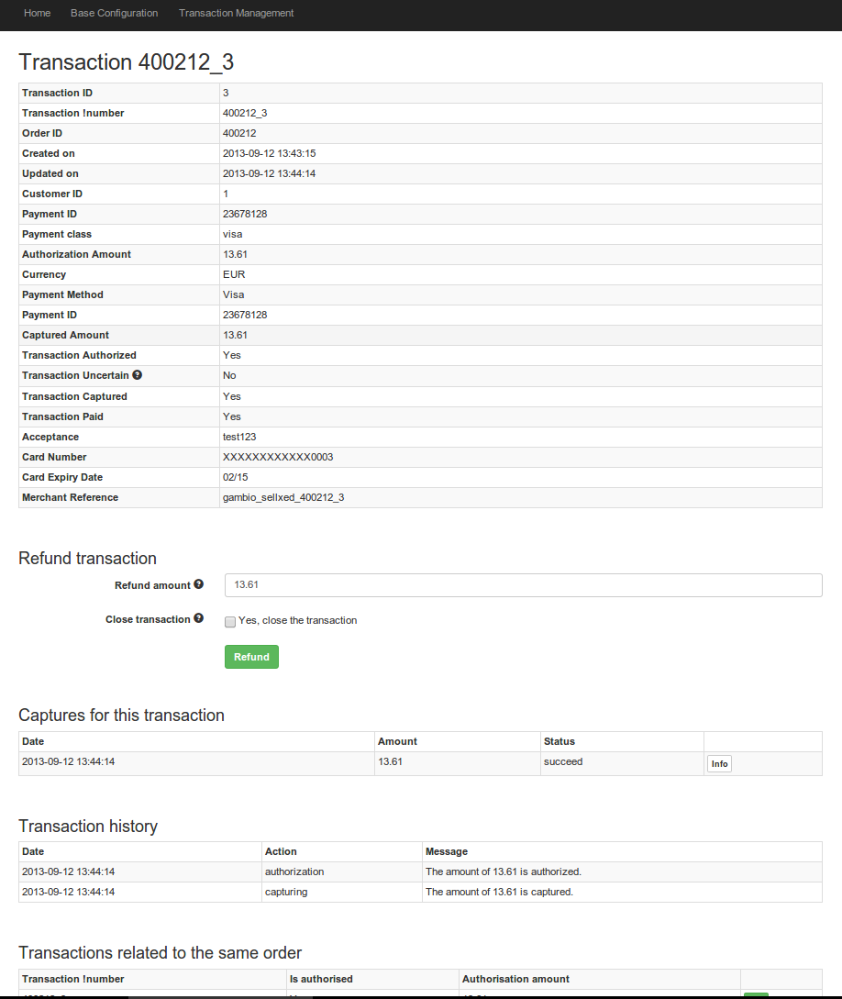Click the Acceptance value 'test123'
The height and width of the screenshot is (999, 842).
coord(240,437)
